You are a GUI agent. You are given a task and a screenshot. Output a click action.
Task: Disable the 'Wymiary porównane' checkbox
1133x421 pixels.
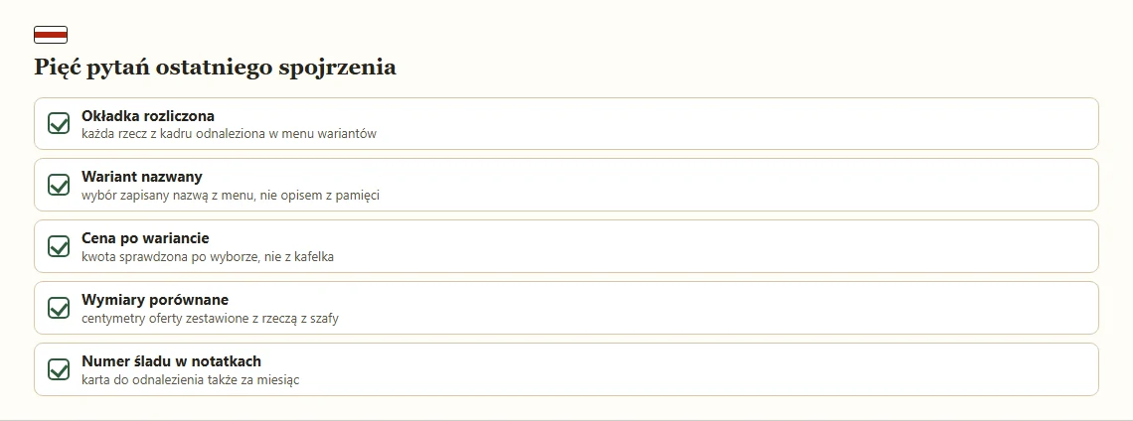(59, 308)
